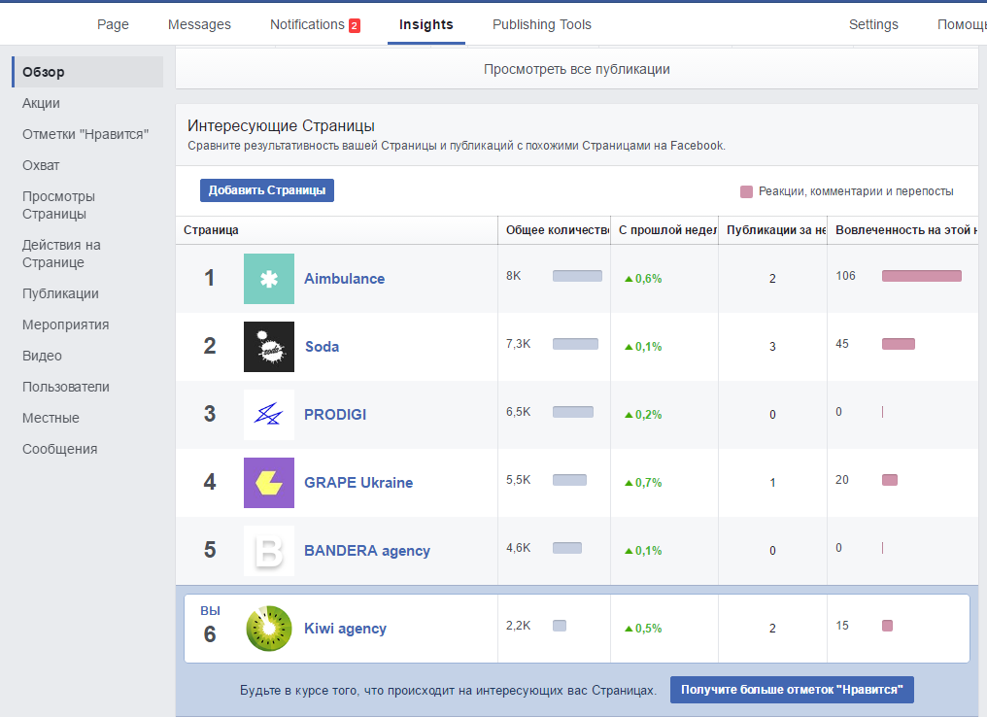
Task: Click Aimbulance pink engagement bar
Action: point(922,276)
